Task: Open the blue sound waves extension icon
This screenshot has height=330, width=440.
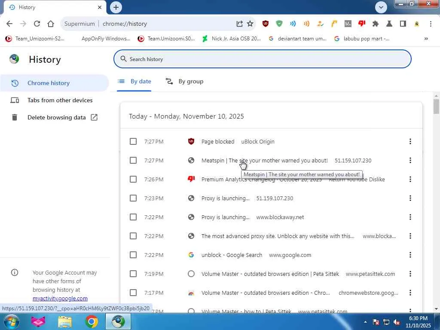Action: [293, 24]
